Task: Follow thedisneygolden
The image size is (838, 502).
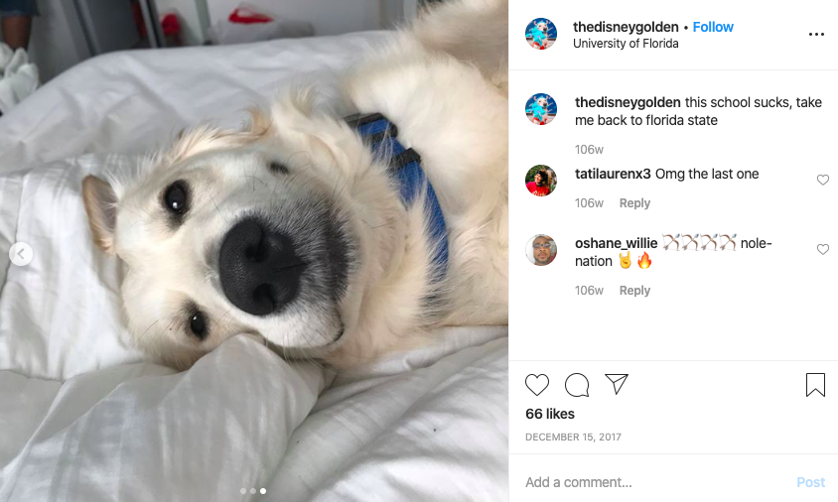Action: 713,27
